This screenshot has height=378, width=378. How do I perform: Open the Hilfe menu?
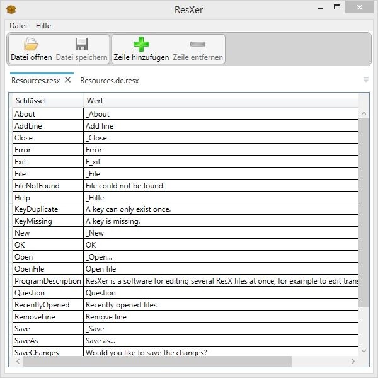click(43, 26)
